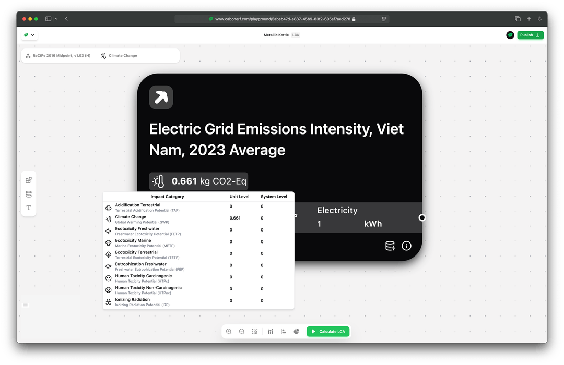The height and width of the screenshot is (365, 564).
Task: Select the Acidification Terrestrial row
Action: 198,208
